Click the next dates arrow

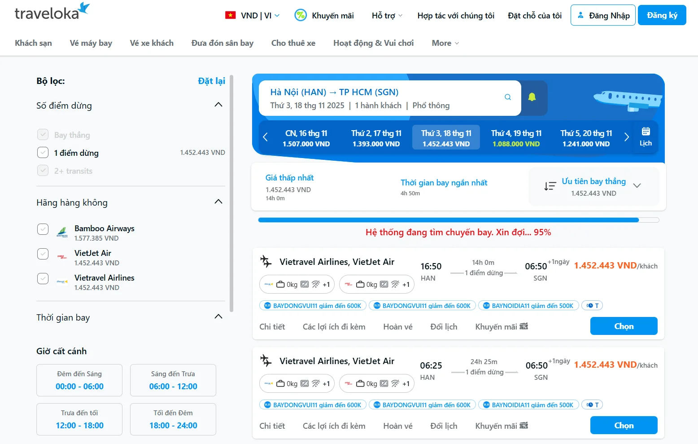click(x=627, y=137)
